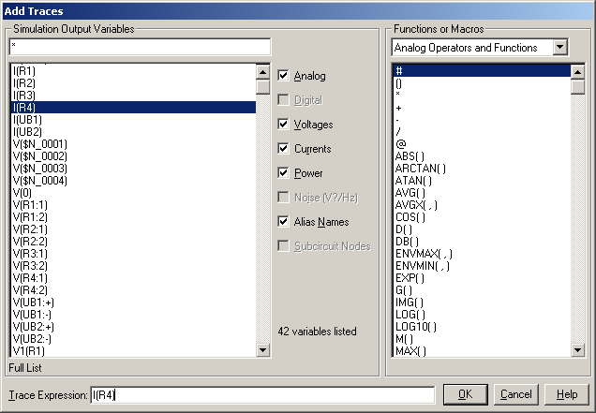
Task: Select the @ operator in functions list
Action: tap(482, 144)
